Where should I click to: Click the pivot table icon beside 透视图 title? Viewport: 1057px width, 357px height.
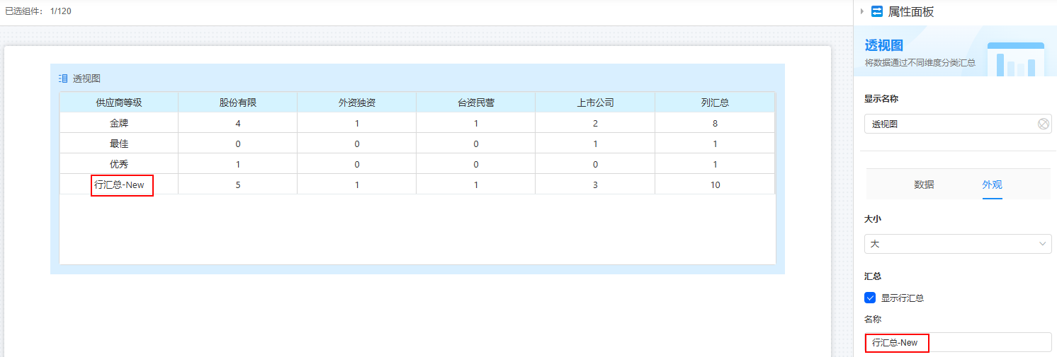click(x=63, y=78)
